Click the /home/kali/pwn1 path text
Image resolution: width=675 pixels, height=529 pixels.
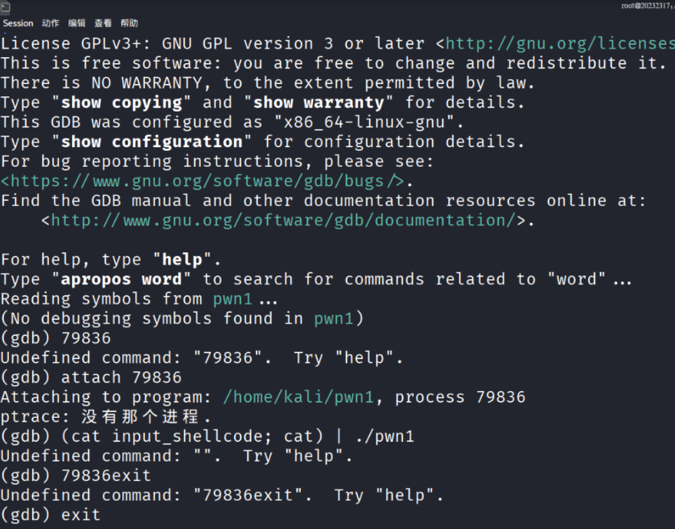click(x=298, y=397)
